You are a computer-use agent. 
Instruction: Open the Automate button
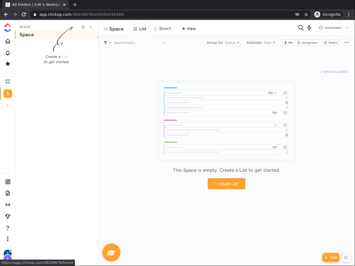330,28
